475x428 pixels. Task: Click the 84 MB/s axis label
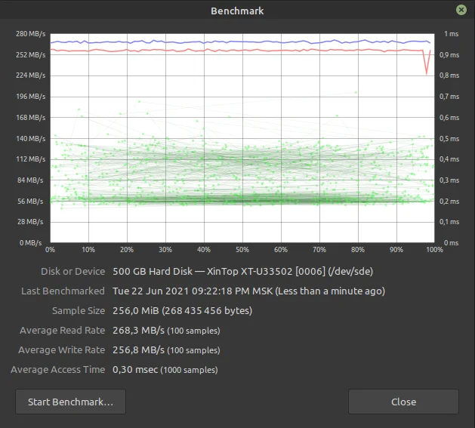coord(30,180)
